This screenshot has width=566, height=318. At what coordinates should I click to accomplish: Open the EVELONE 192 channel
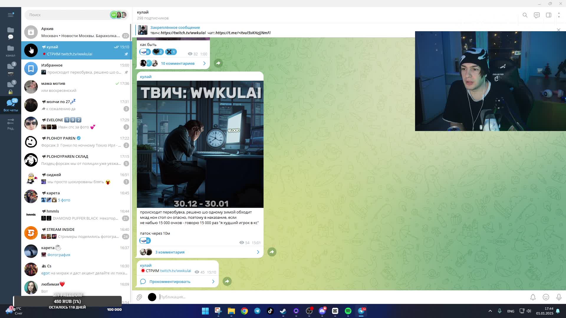pyautogui.click(x=77, y=123)
